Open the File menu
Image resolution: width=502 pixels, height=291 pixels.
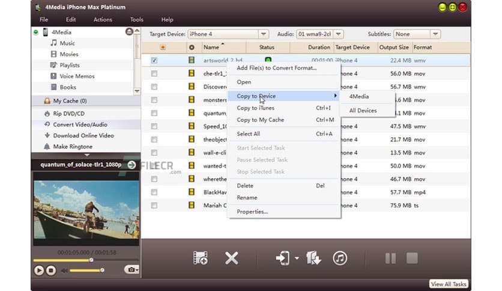[x=44, y=20]
